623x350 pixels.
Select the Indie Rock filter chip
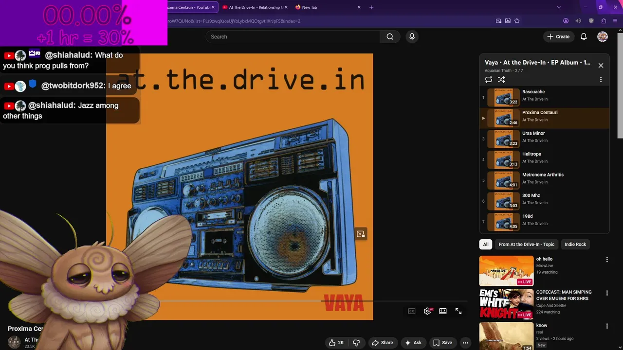tap(575, 245)
